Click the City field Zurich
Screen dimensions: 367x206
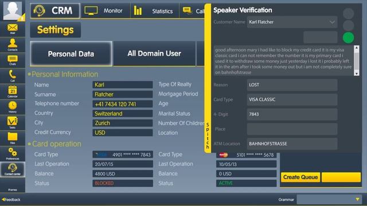coord(123,123)
